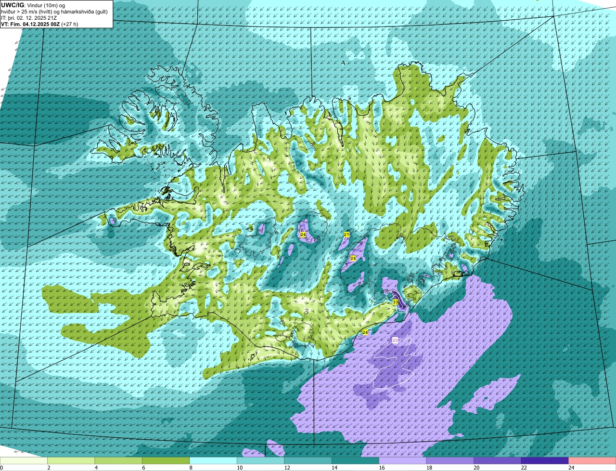Click the 18–20 m/s purple legend swatch
The image size is (616, 471).
450,460
